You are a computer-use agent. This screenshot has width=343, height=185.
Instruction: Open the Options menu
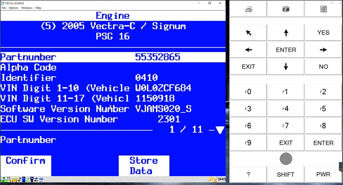coord(14,8)
